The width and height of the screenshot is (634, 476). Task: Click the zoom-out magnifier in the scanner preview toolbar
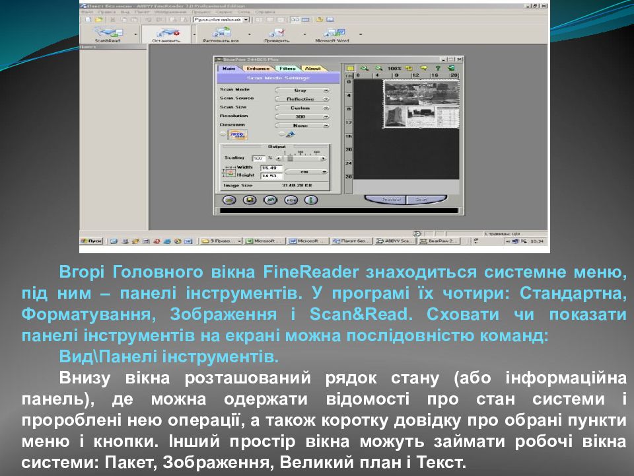pos(379,68)
